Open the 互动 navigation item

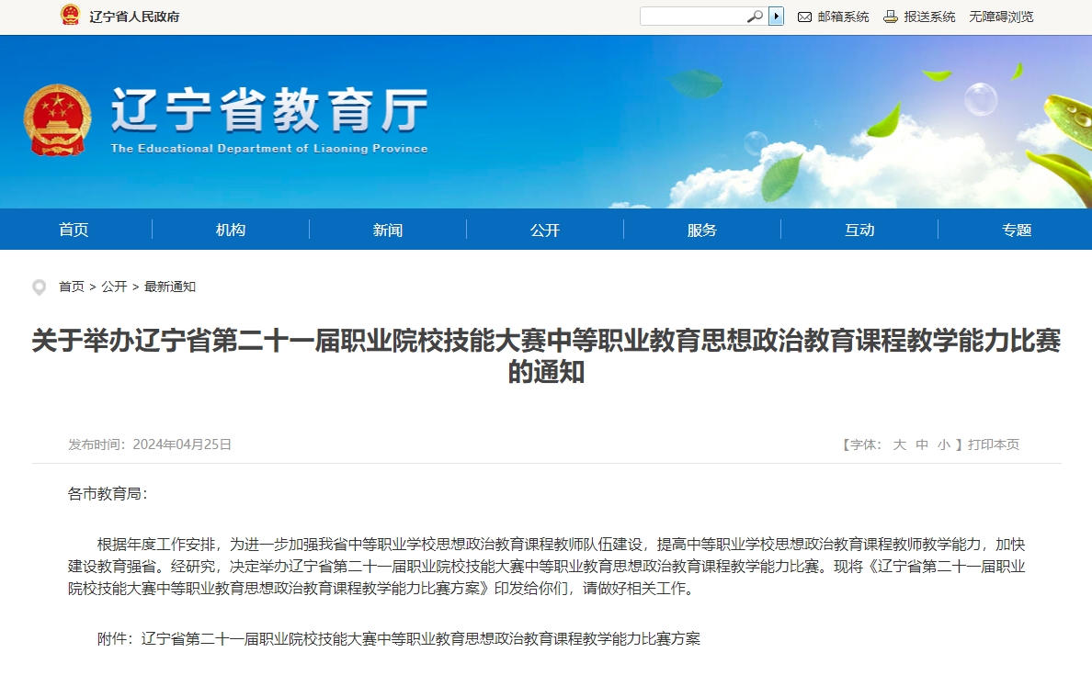[x=859, y=230]
